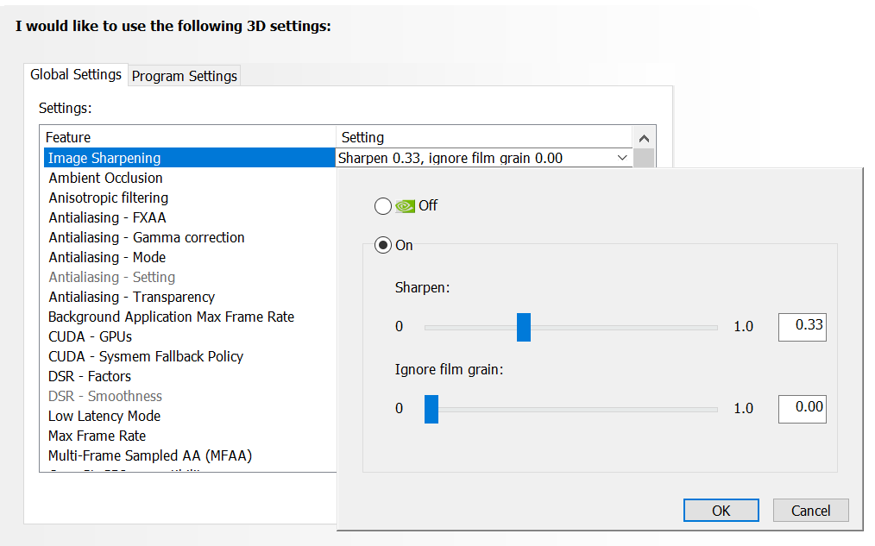Select Background Application Max Frame Rate row
This screenshot has width=875, height=546.
(x=190, y=317)
